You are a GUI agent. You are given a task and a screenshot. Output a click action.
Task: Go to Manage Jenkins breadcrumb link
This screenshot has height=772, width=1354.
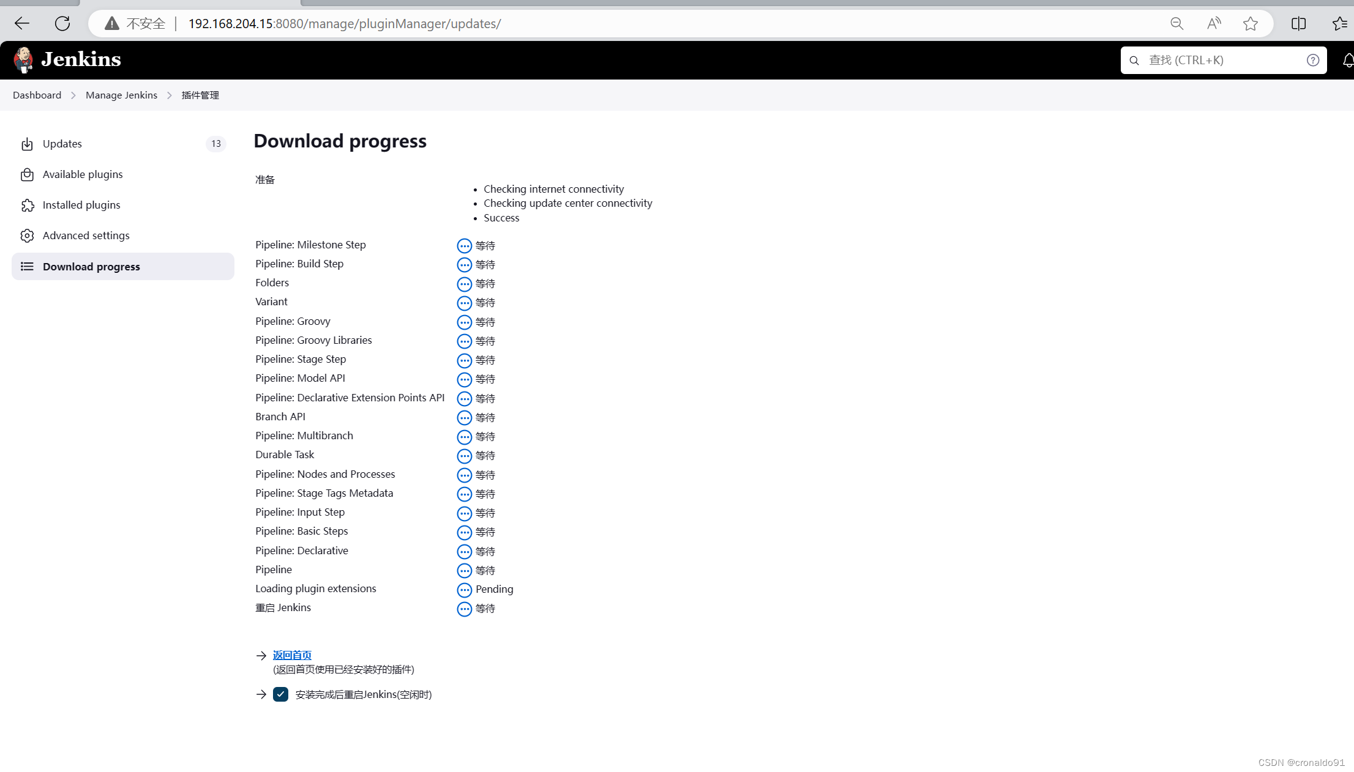tap(121, 95)
